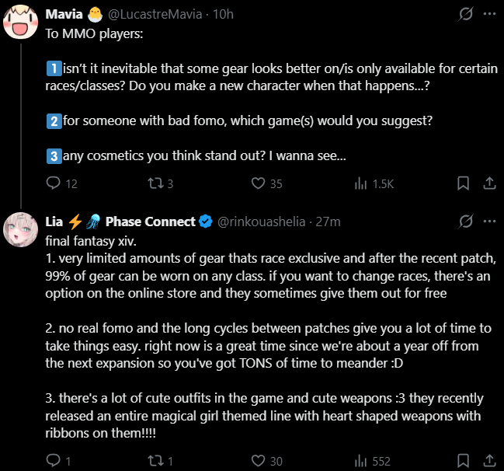Open more options on Mavia's tweet
Image resolution: width=504 pixels, height=471 pixels.
point(489,14)
